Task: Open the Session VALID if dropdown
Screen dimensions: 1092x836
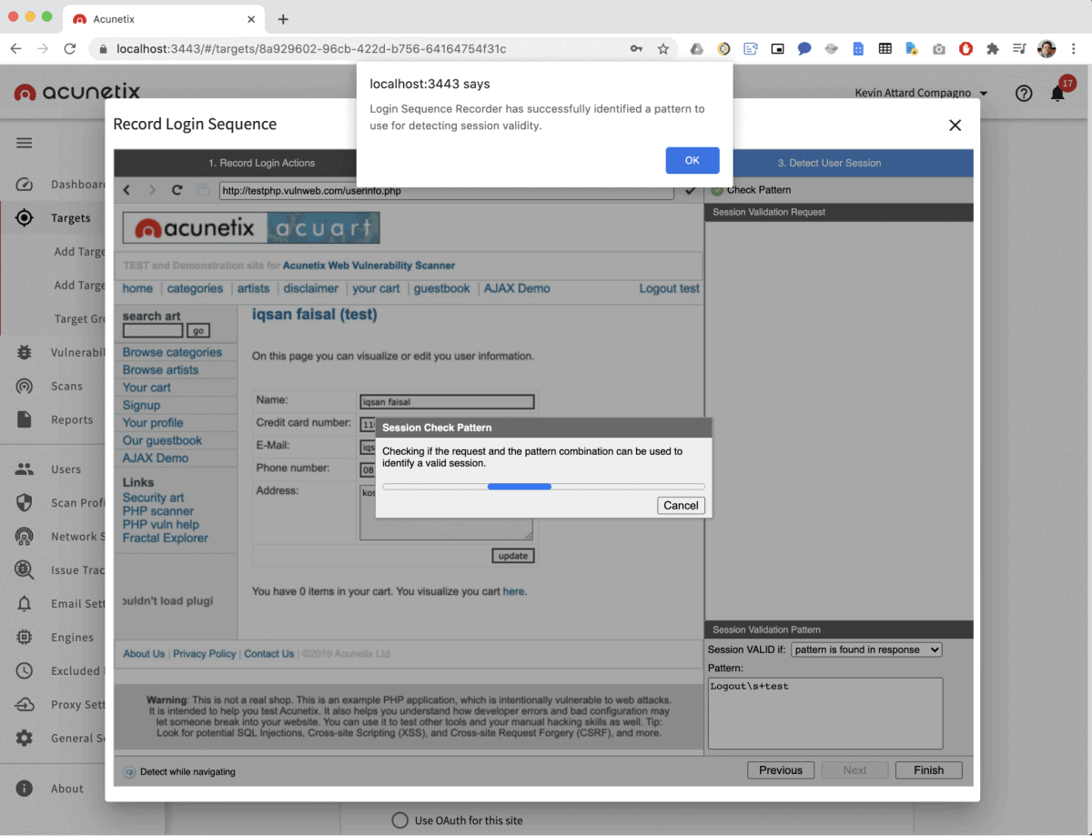Action: click(x=866, y=650)
